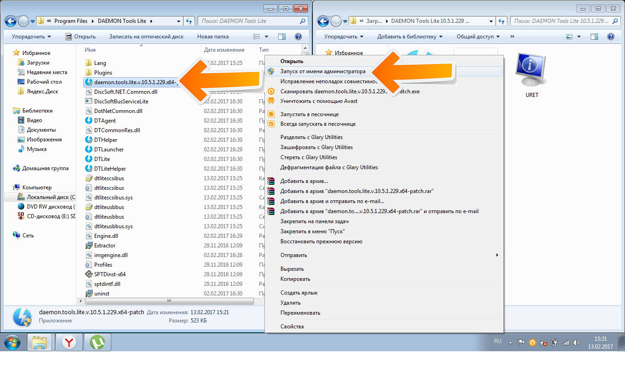Image resolution: width=625 pixels, height=370 pixels.
Task: Open Упорядочить dropdown in left window
Action: 32,37
